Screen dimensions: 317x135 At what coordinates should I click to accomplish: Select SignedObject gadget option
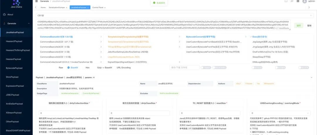127,62
